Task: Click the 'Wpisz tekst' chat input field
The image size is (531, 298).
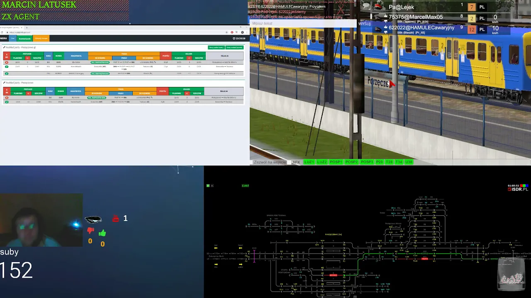Action: coord(303,24)
